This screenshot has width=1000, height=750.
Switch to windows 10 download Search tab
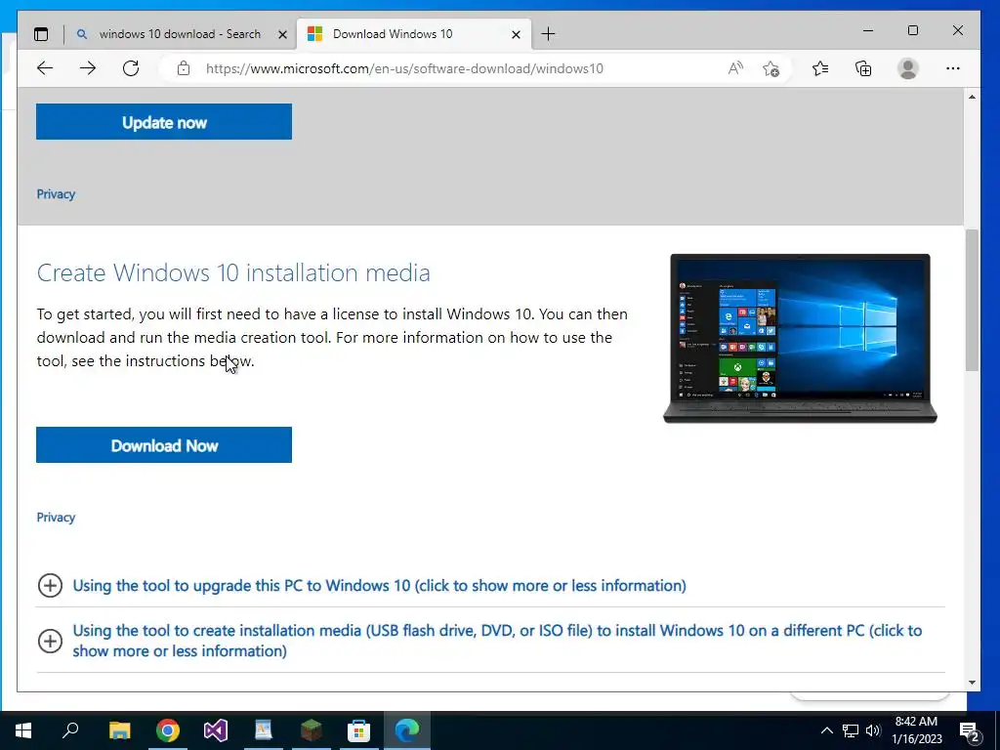click(181, 34)
